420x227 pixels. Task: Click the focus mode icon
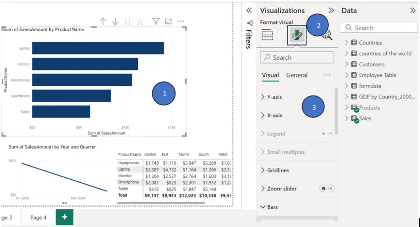point(168,21)
